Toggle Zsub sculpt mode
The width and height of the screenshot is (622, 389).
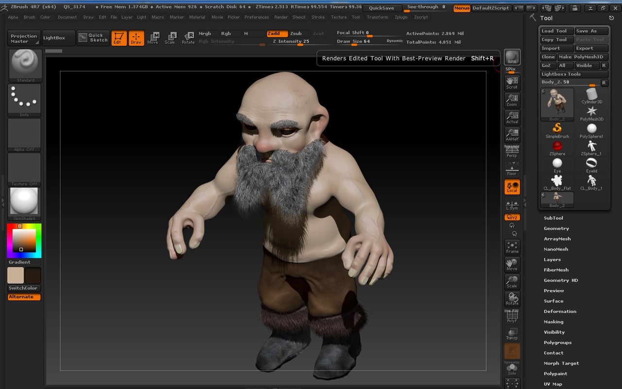point(296,34)
